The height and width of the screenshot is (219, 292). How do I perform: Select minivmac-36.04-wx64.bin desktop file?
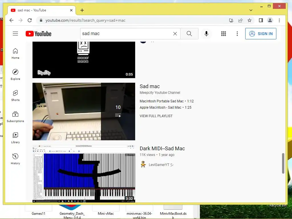[x=139, y=215]
